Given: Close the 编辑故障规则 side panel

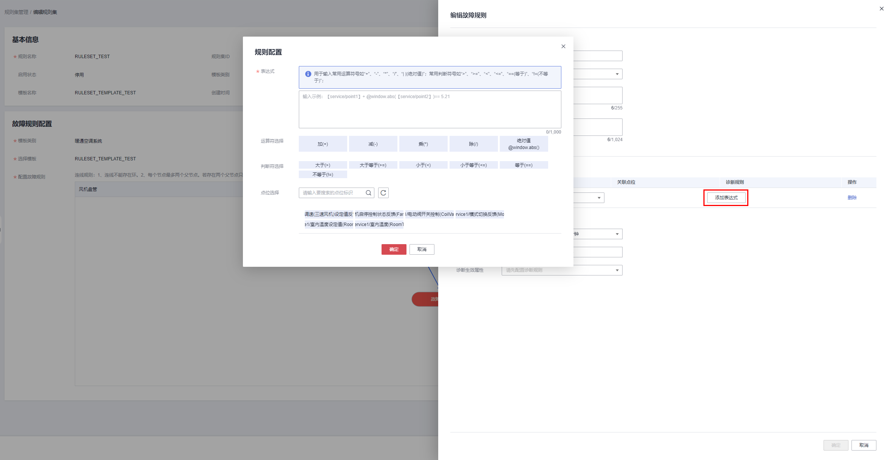Looking at the screenshot, I should (882, 9).
